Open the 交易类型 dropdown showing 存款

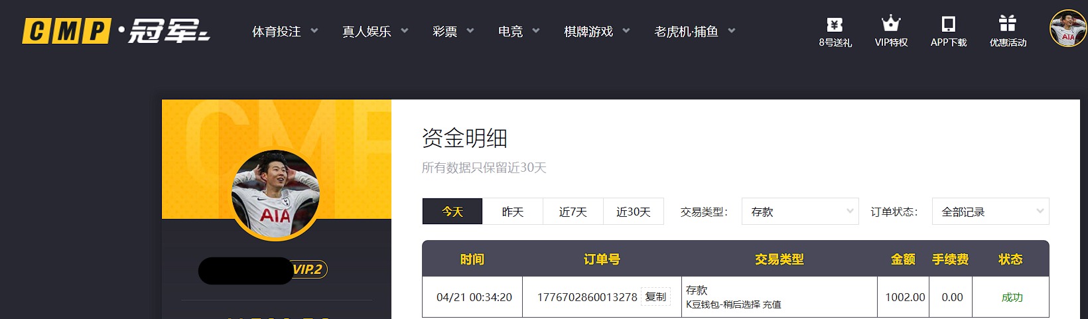[x=800, y=212]
